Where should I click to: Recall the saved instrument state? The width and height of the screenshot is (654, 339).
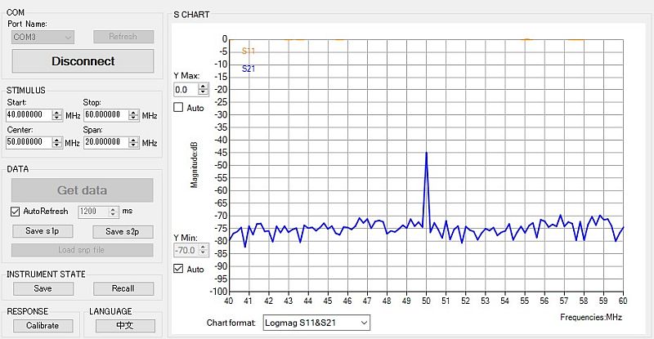123,288
